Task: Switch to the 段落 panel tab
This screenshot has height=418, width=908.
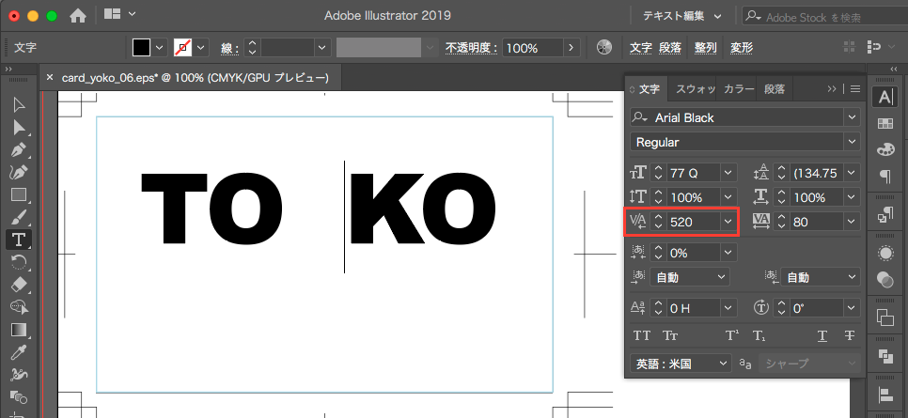Action: [774, 89]
